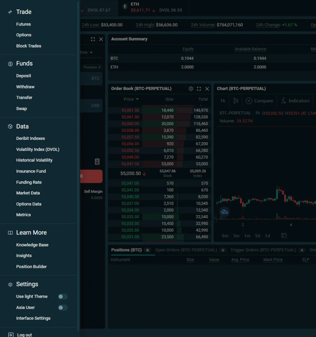Select the 1m chart range
The height and width of the screenshot is (337, 316).
click(x=247, y=236)
